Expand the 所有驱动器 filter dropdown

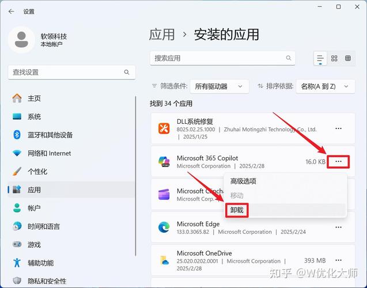pyautogui.click(x=220, y=86)
